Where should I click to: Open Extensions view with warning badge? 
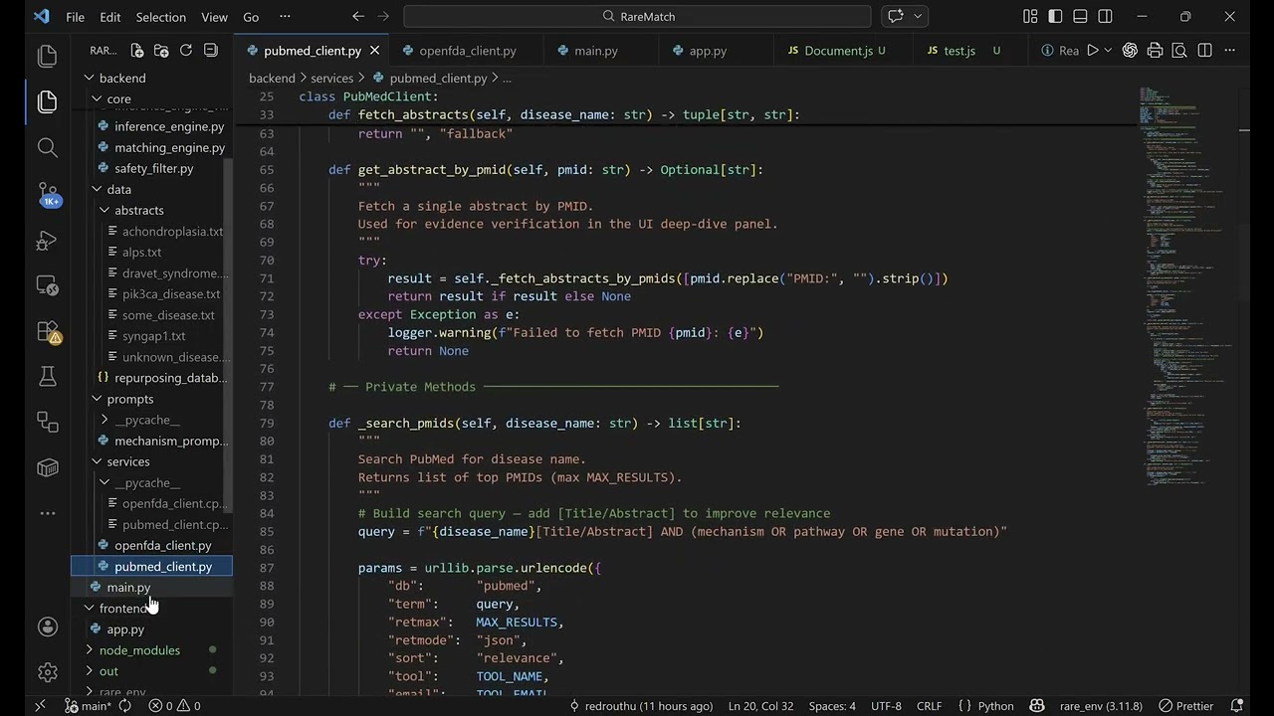(47, 331)
